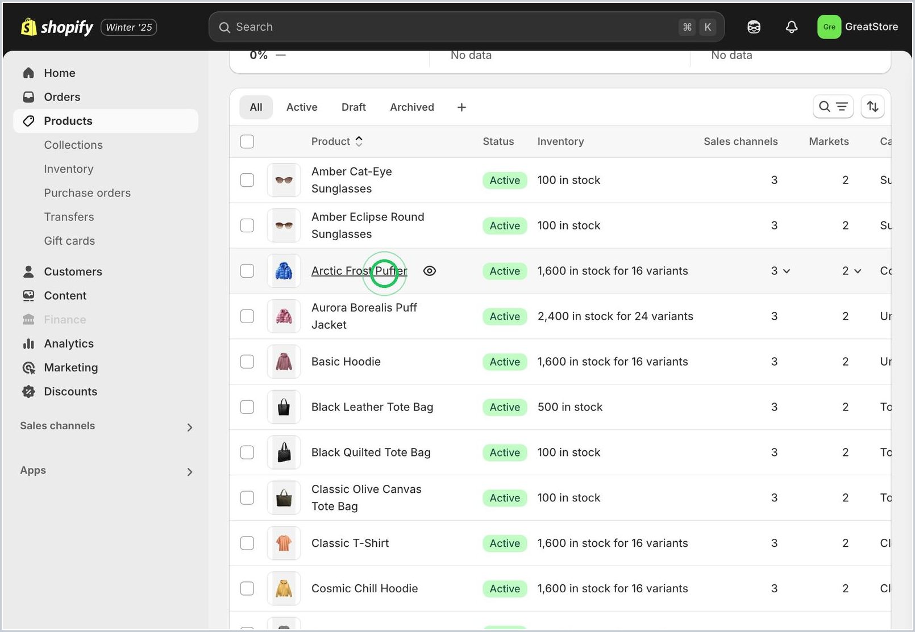
Task: Click the sort products button
Action: point(873,107)
